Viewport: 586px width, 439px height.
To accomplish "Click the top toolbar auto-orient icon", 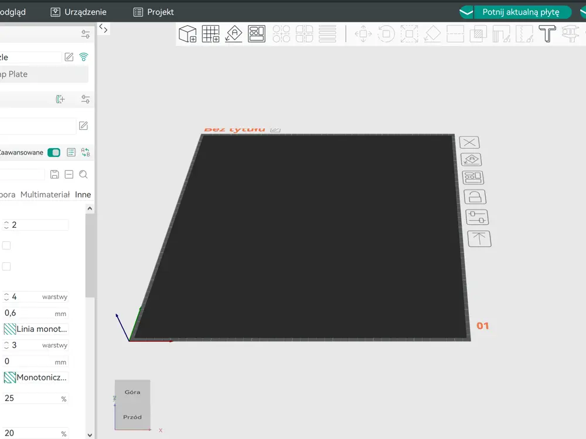I will 234,34.
